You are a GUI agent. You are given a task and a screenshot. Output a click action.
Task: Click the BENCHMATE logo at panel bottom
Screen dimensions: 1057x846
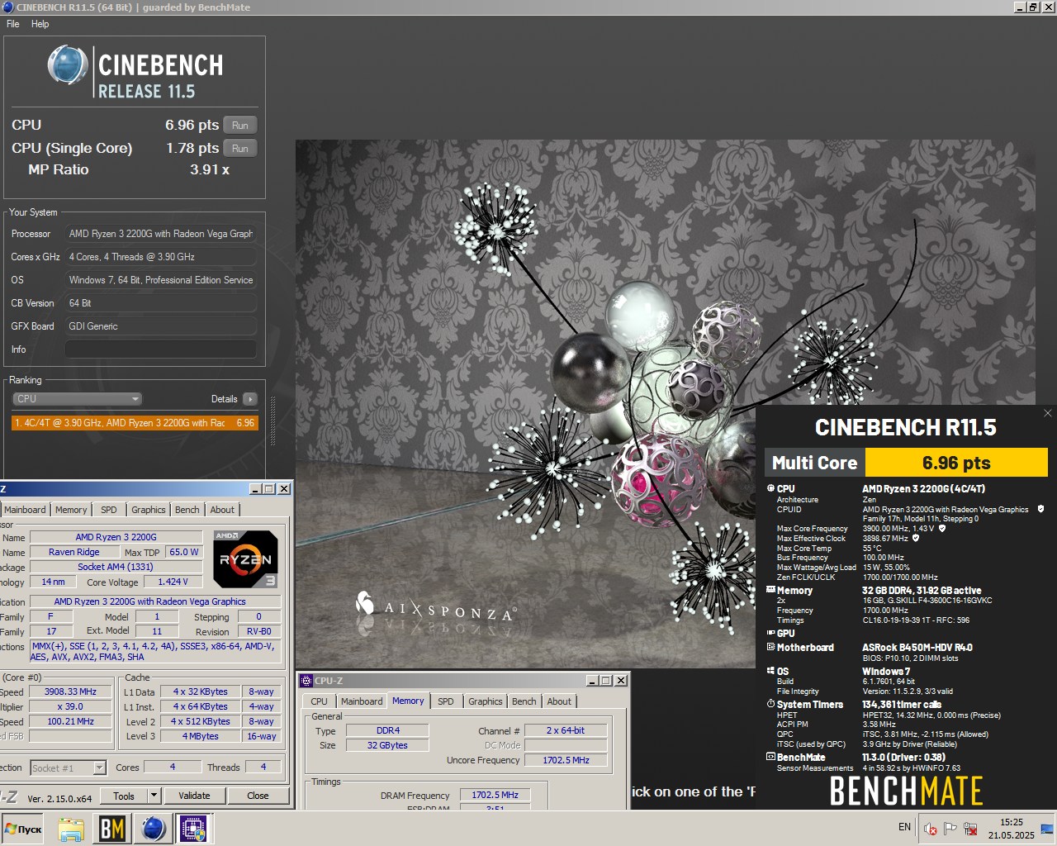(x=906, y=791)
